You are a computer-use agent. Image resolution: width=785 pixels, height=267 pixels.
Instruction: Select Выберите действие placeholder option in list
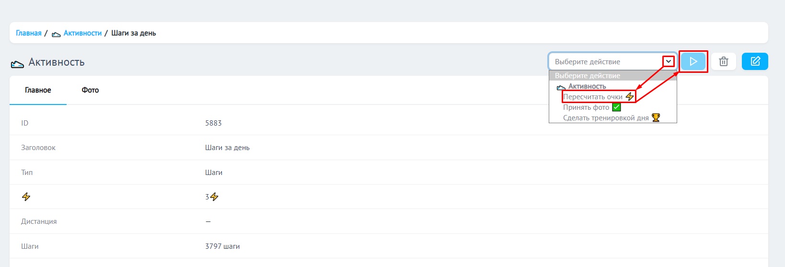[588, 76]
